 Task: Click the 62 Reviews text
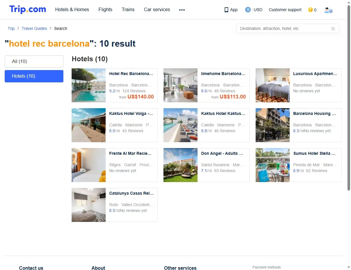[317, 171]
